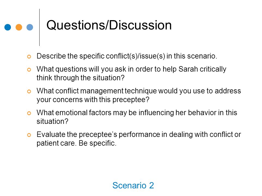Click 'your concerns with this preceptee?' text

point(93,100)
